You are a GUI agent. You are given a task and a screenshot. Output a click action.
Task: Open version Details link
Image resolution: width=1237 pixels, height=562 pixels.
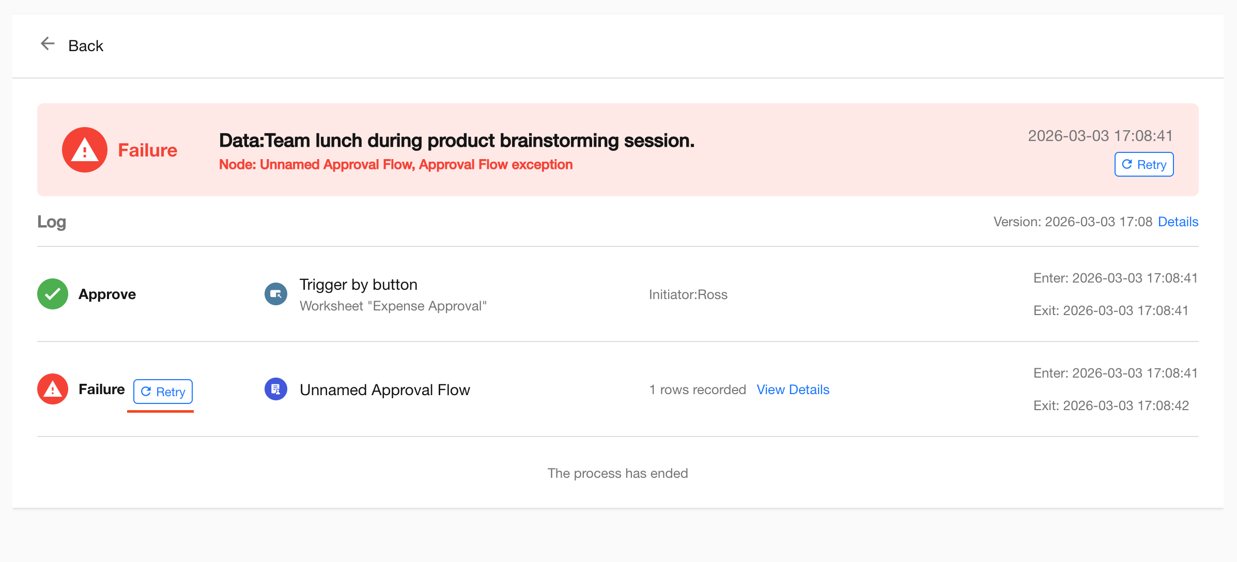pos(1178,222)
